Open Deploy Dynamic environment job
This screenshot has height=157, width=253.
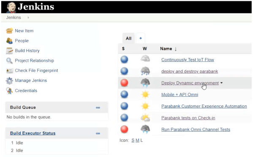190,83
